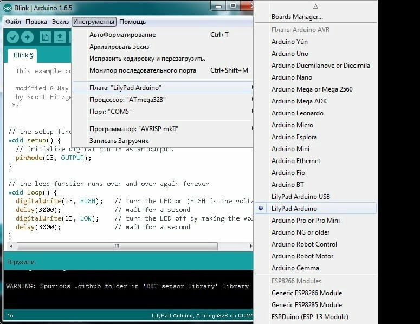420x324 pixels.
Task: Open the Помощь menu
Action: tap(132, 22)
